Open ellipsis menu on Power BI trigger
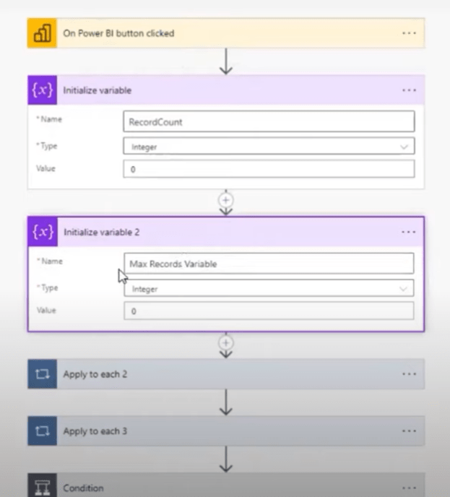 [409, 33]
